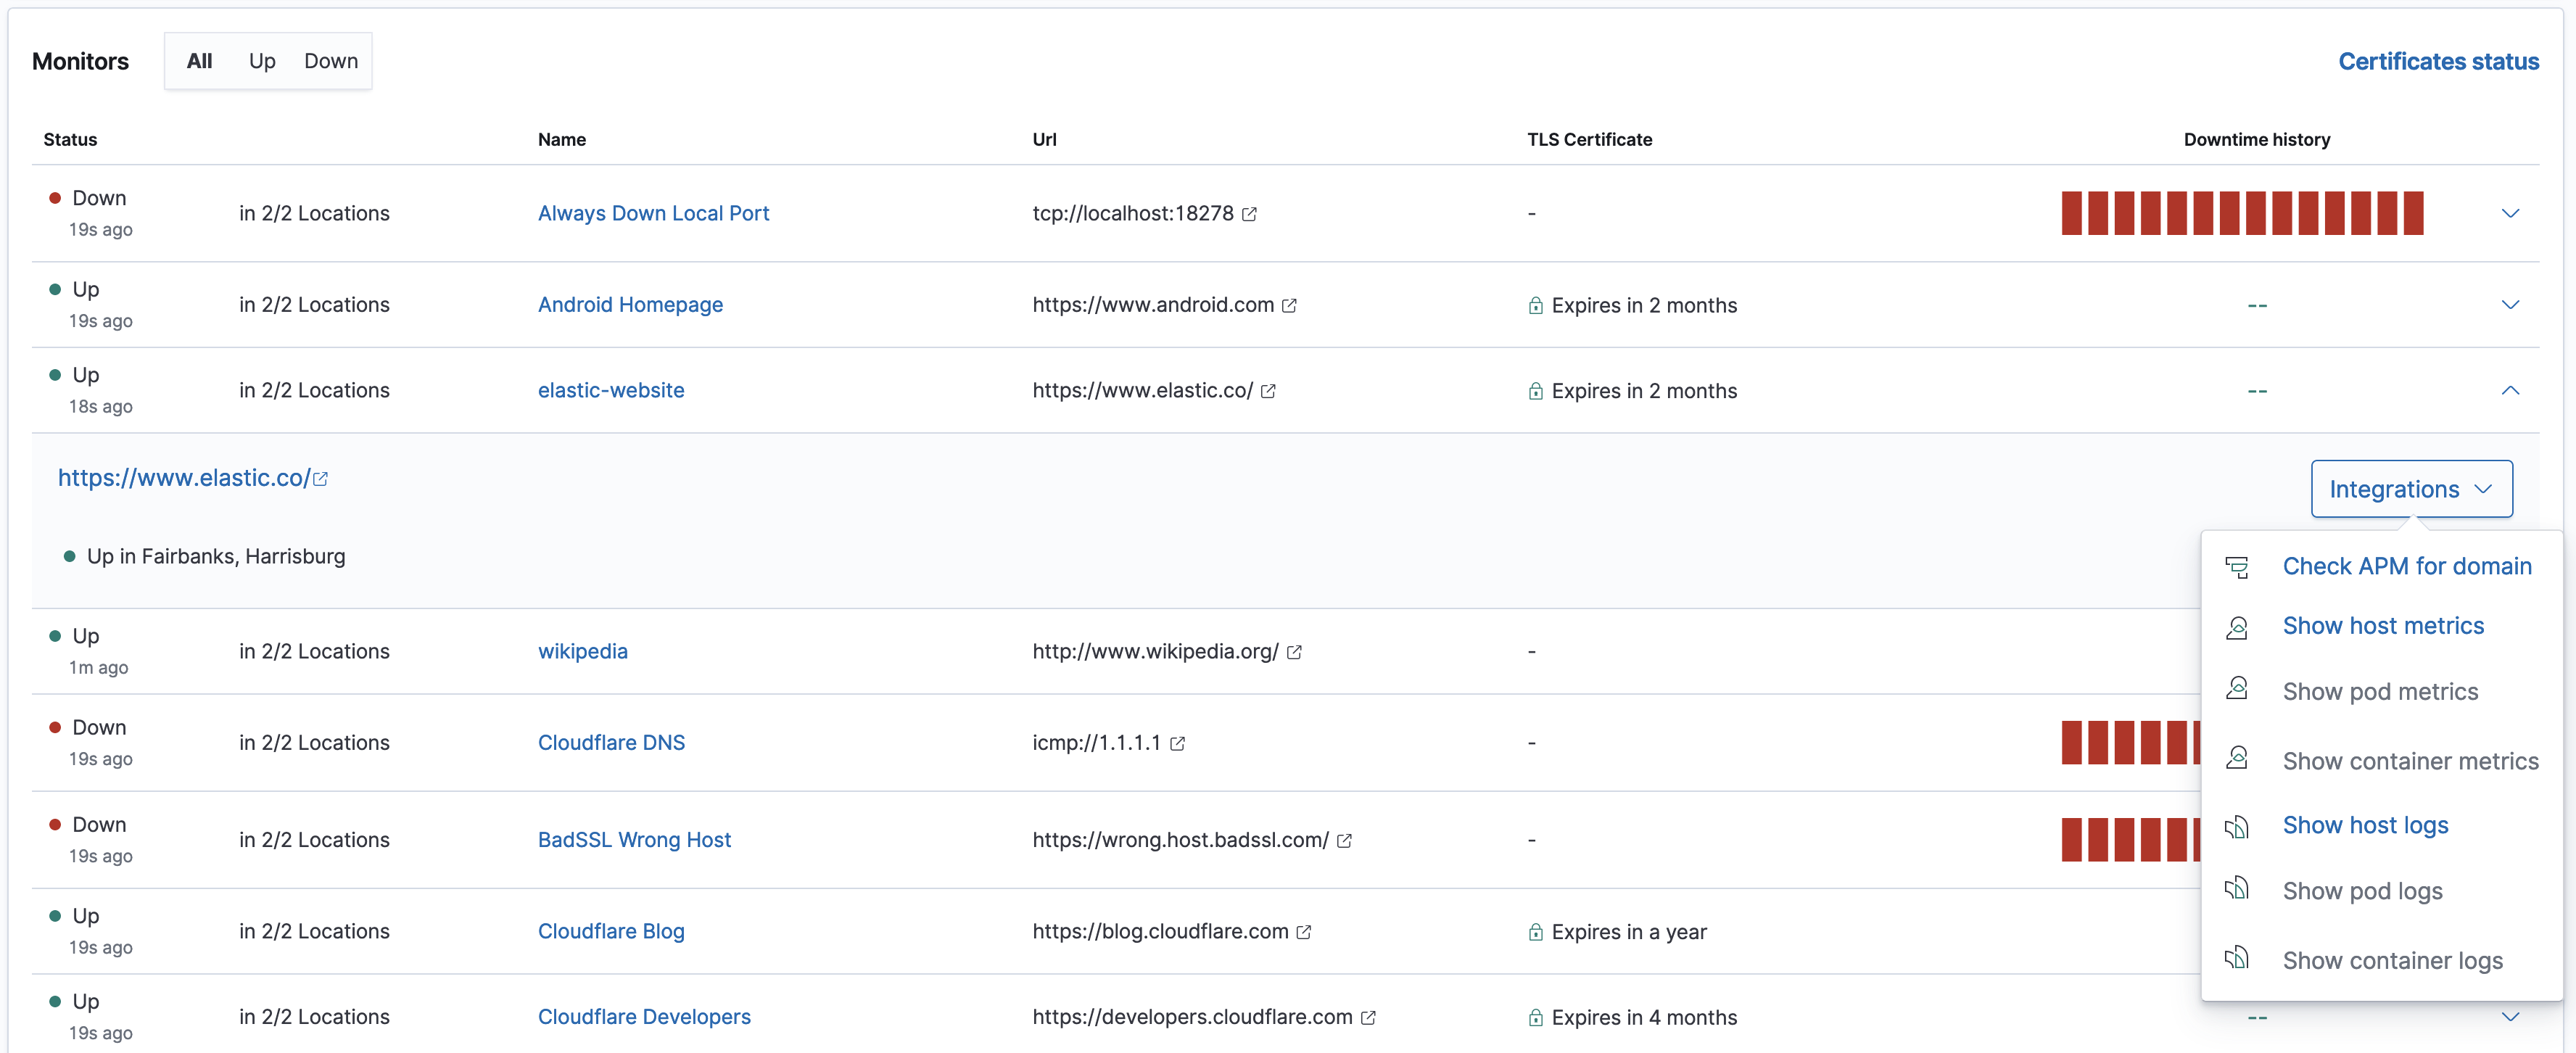Click the APM icon next to Check APM for domain
Viewport: 2576px width, 1053px height.
click(2238, 566)
